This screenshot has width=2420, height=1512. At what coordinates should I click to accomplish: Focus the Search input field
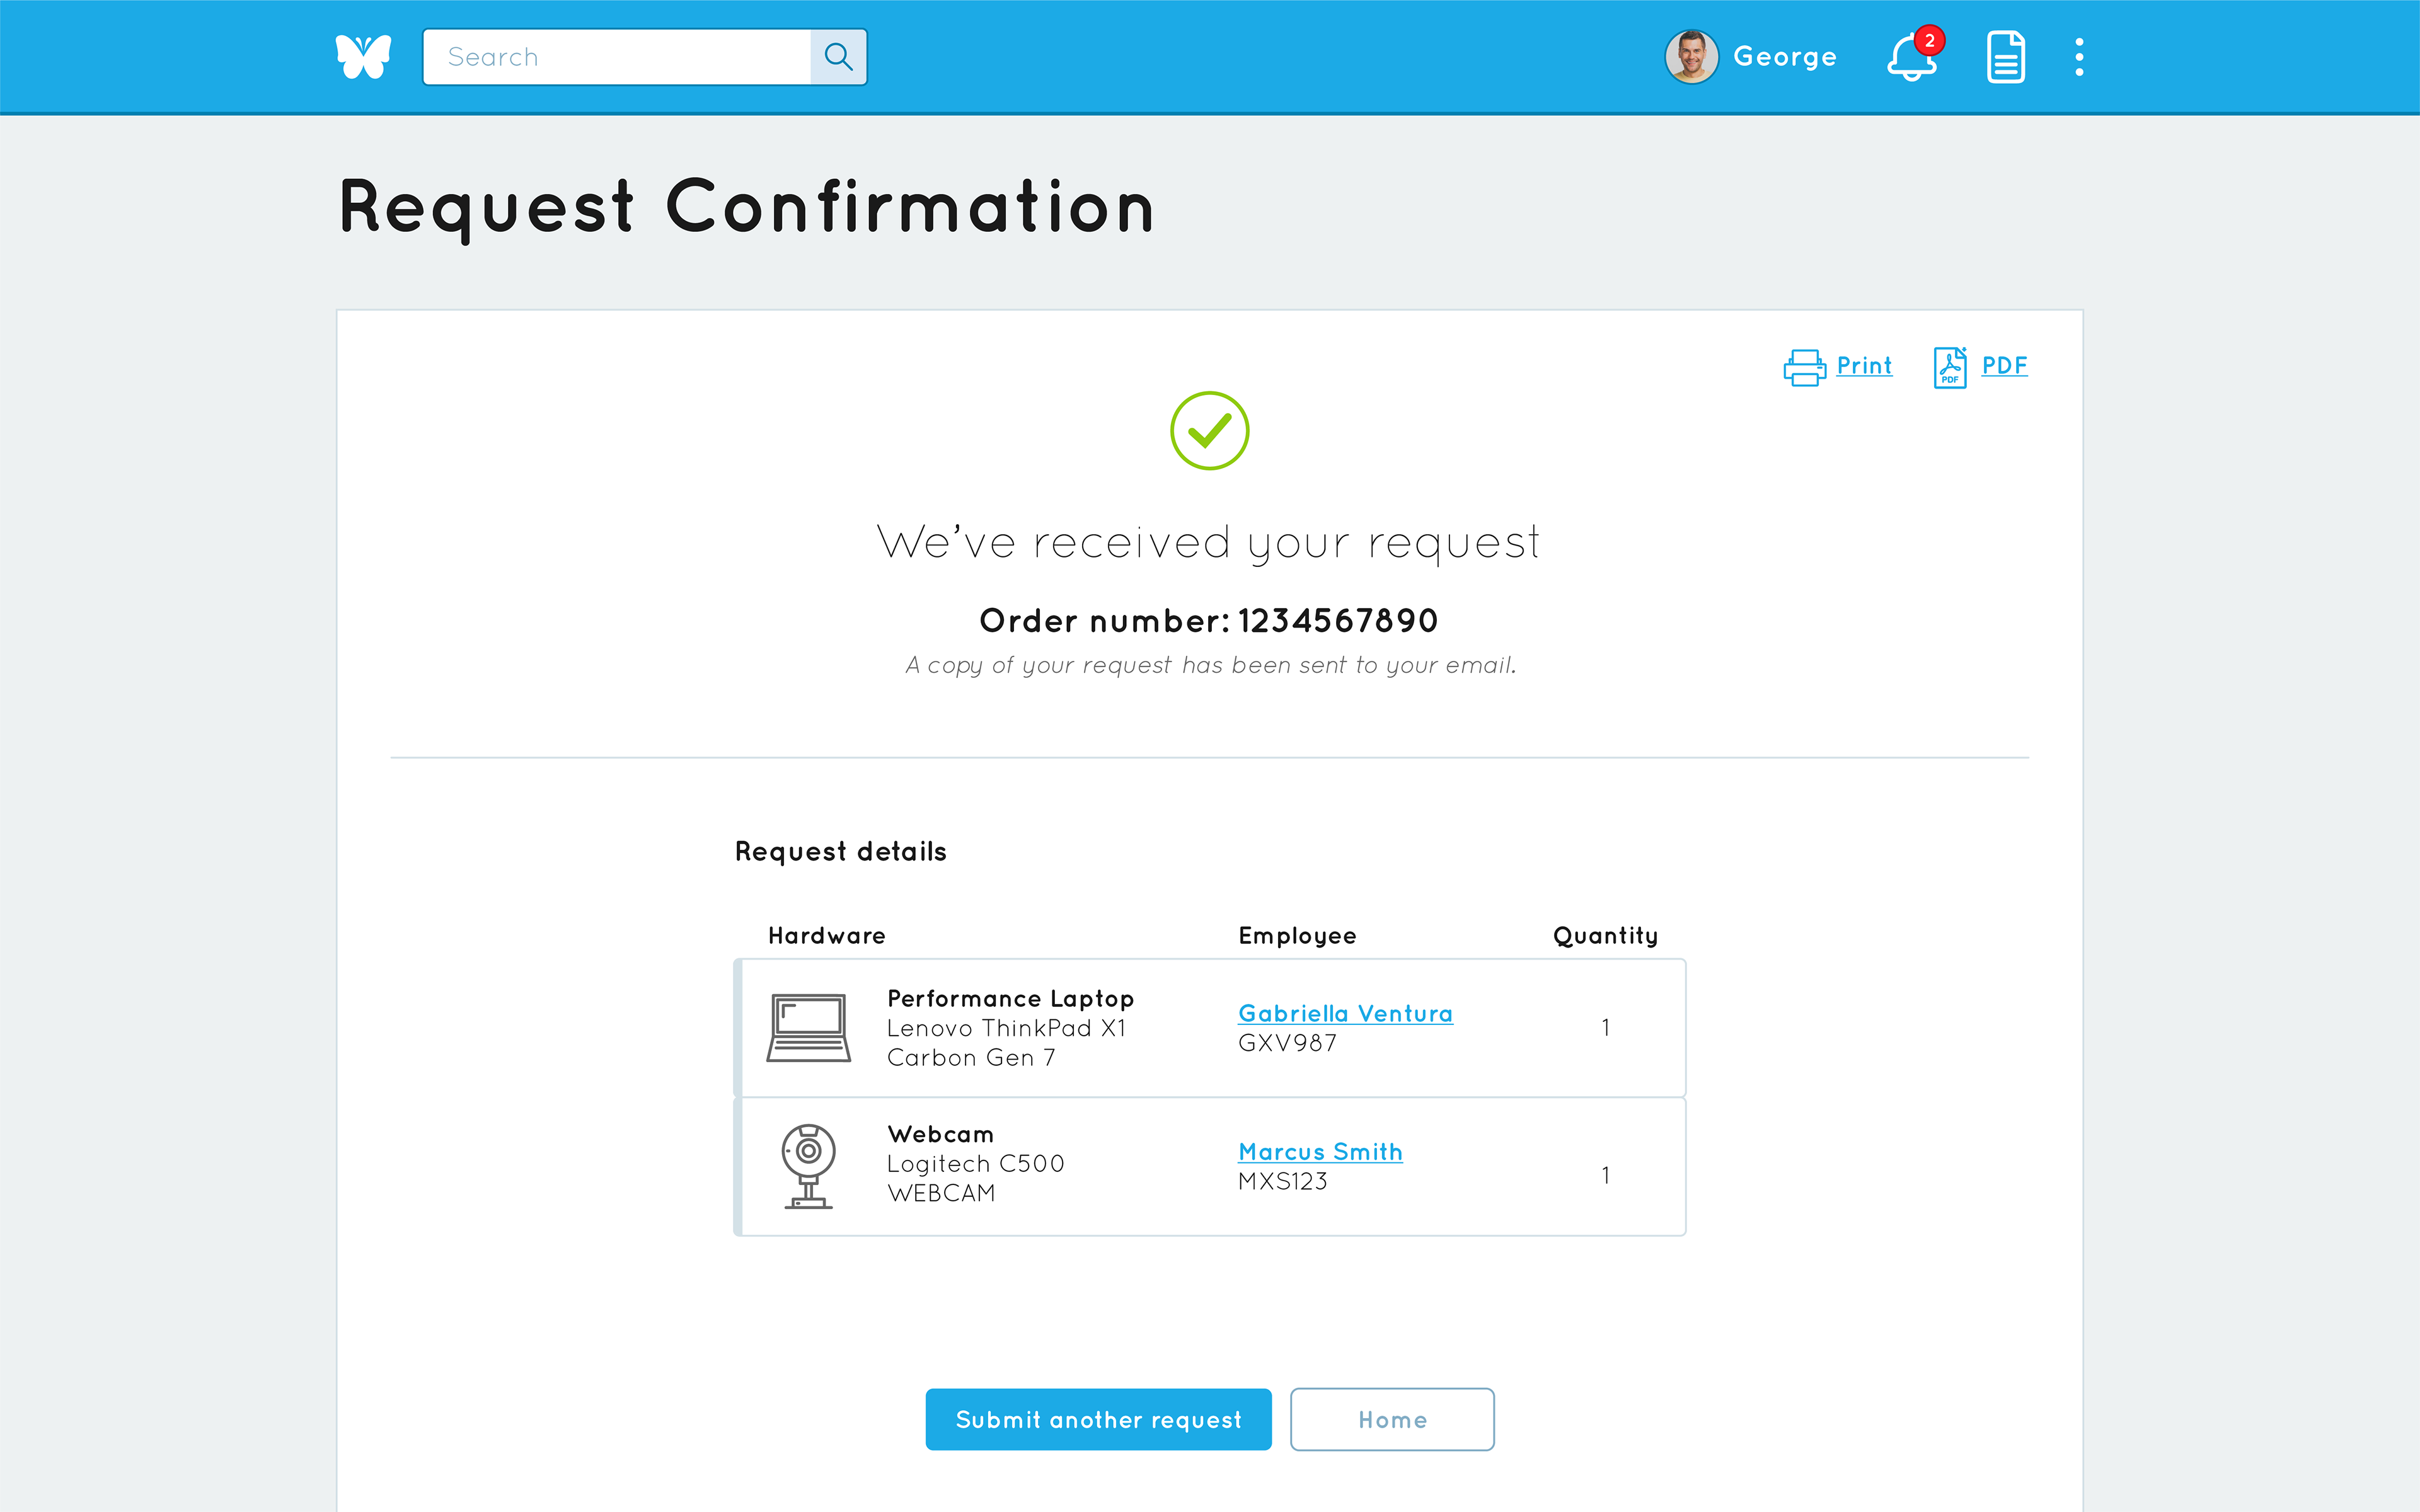point(617,57)
